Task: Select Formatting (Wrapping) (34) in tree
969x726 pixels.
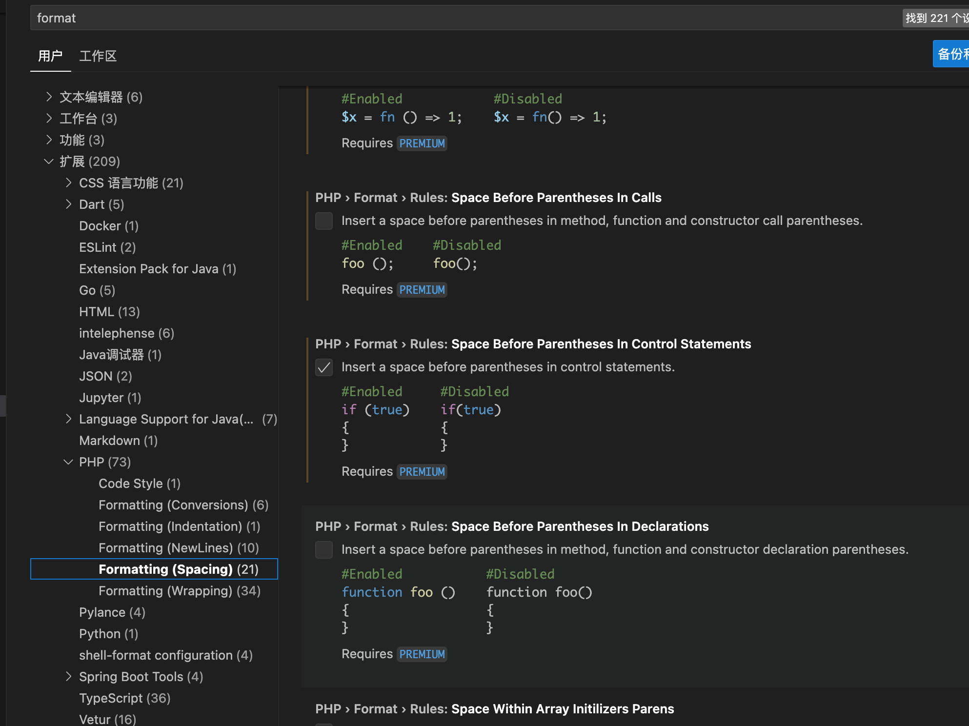Action: [x=179, y=591]
